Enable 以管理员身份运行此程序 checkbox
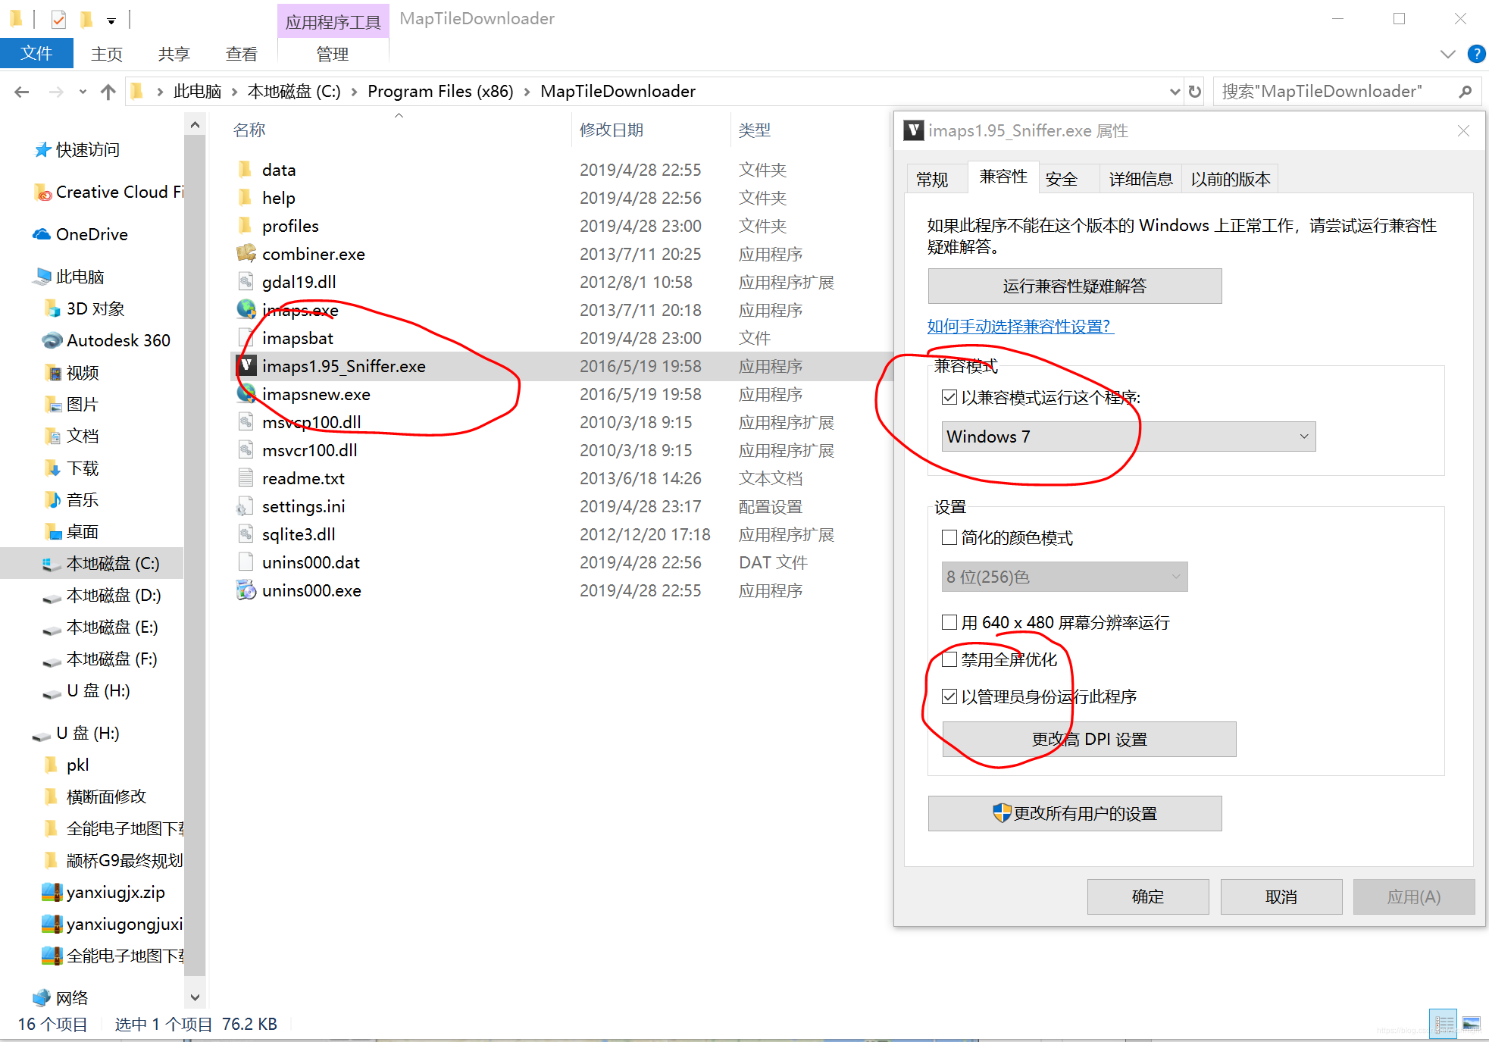Viewport: 1489px width, 1042px height. pos(948,698)
